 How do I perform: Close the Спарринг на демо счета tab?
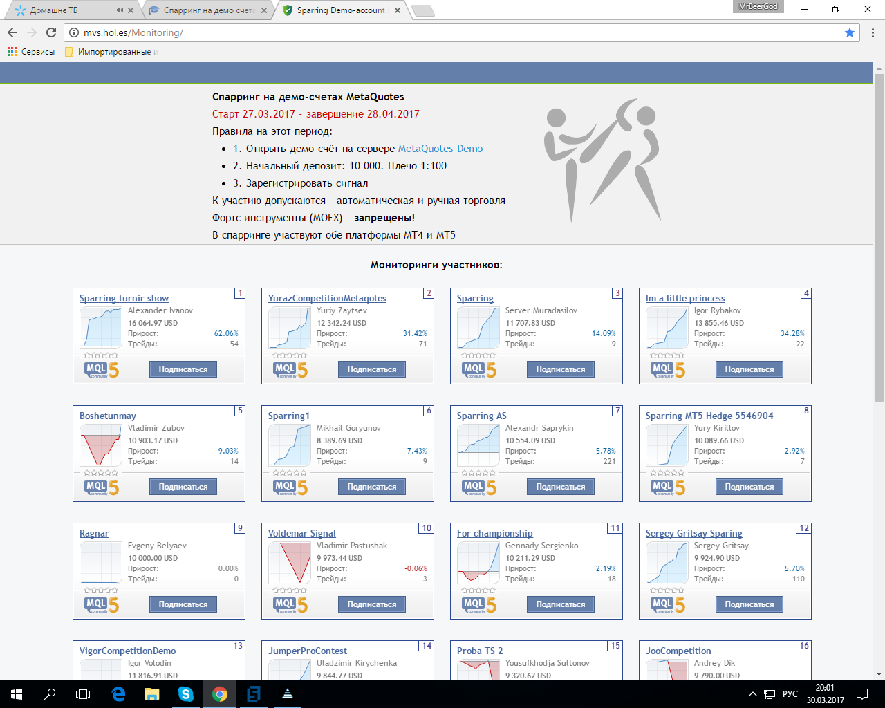(264, 10)
